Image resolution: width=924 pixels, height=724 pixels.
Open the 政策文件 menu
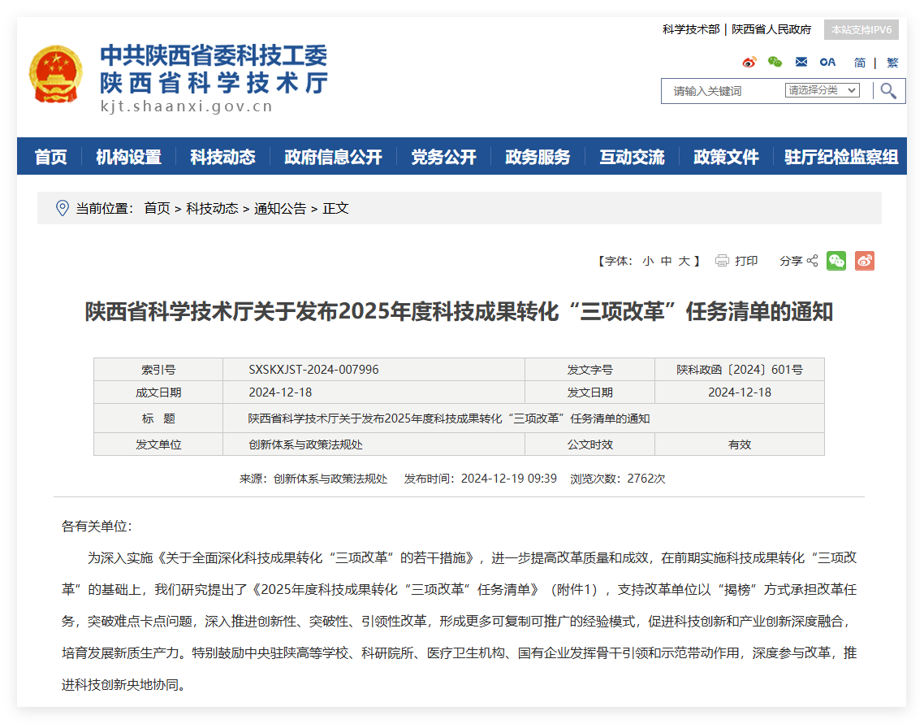coord(726,157)
